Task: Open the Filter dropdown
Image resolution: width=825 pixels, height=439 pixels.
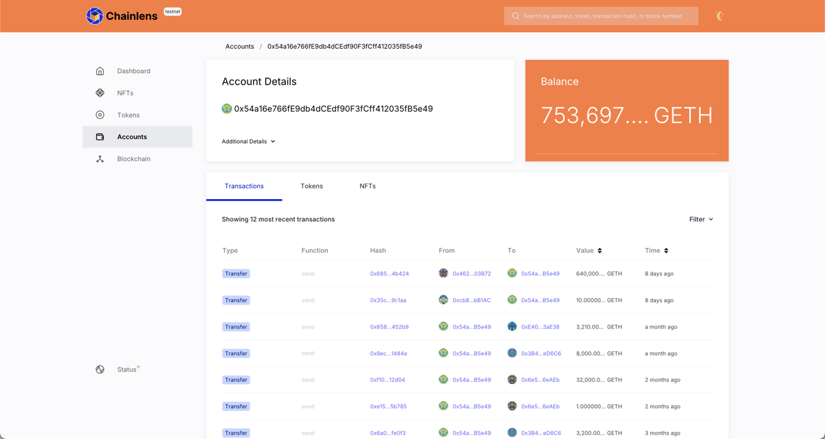Action: [x=701, y=218]
